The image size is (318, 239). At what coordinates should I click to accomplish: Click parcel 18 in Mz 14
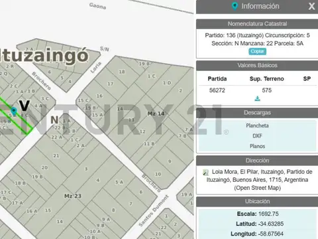tap(122, 72)
